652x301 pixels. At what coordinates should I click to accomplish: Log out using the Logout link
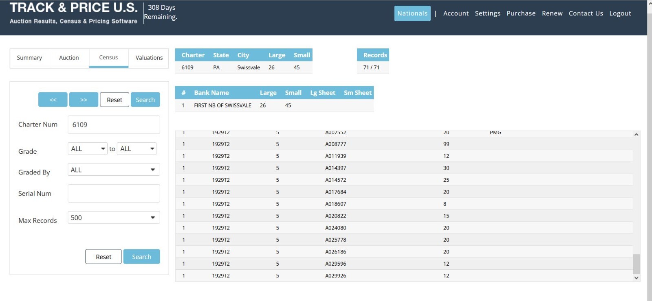pyautogui.click(x=620, y=13)
